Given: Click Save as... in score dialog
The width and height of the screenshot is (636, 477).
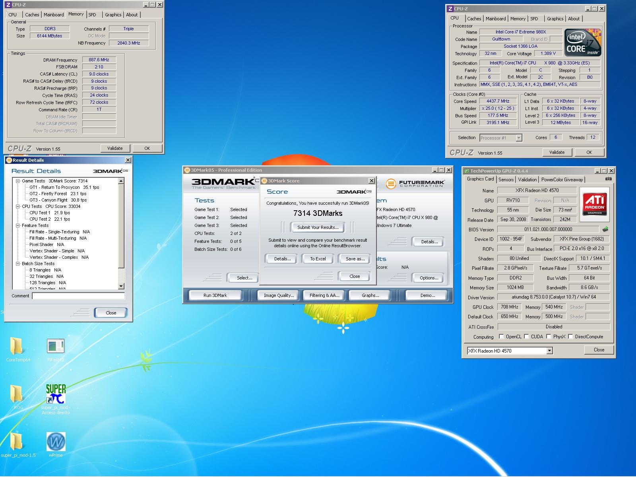Looking at the screenshot, I should click(x=355, y=259).
